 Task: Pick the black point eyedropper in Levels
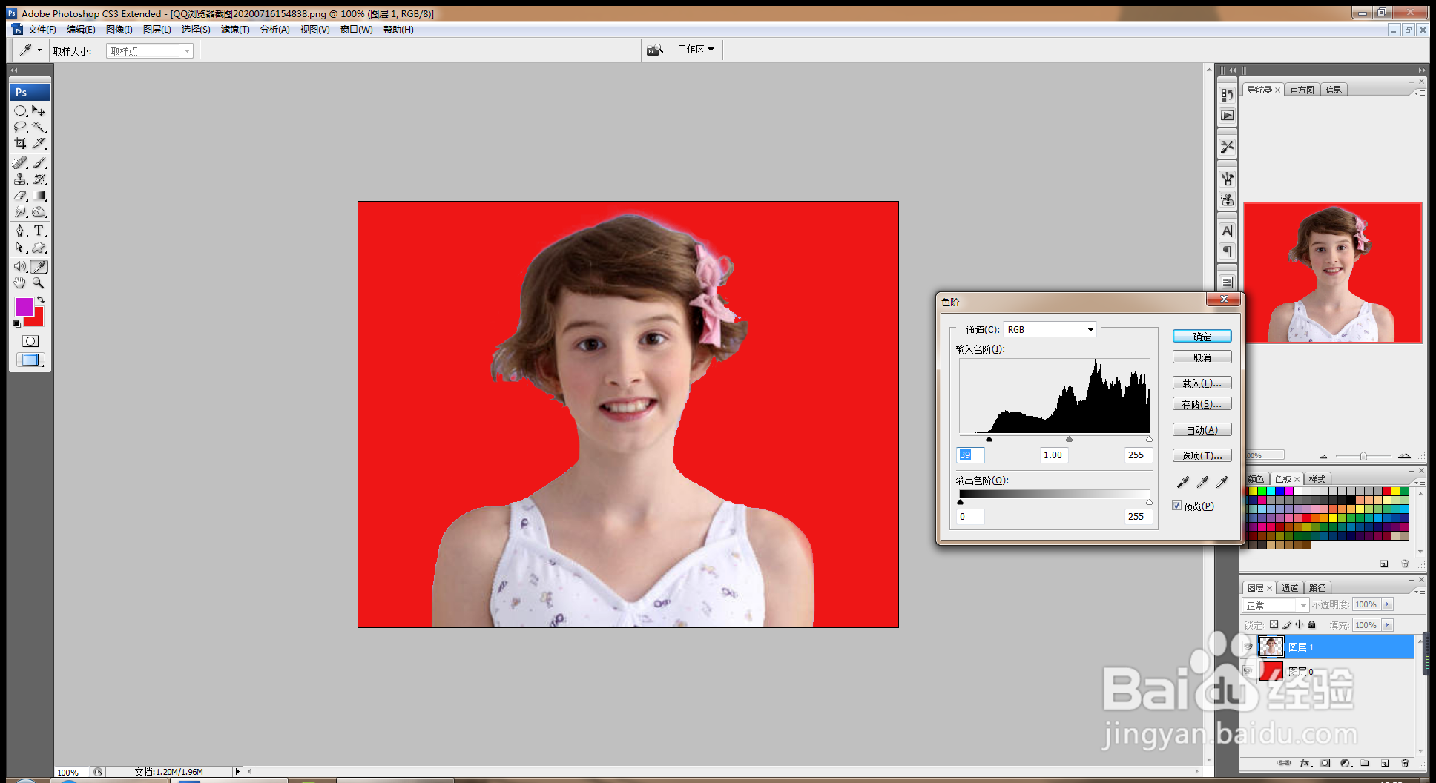(1183, 482)
